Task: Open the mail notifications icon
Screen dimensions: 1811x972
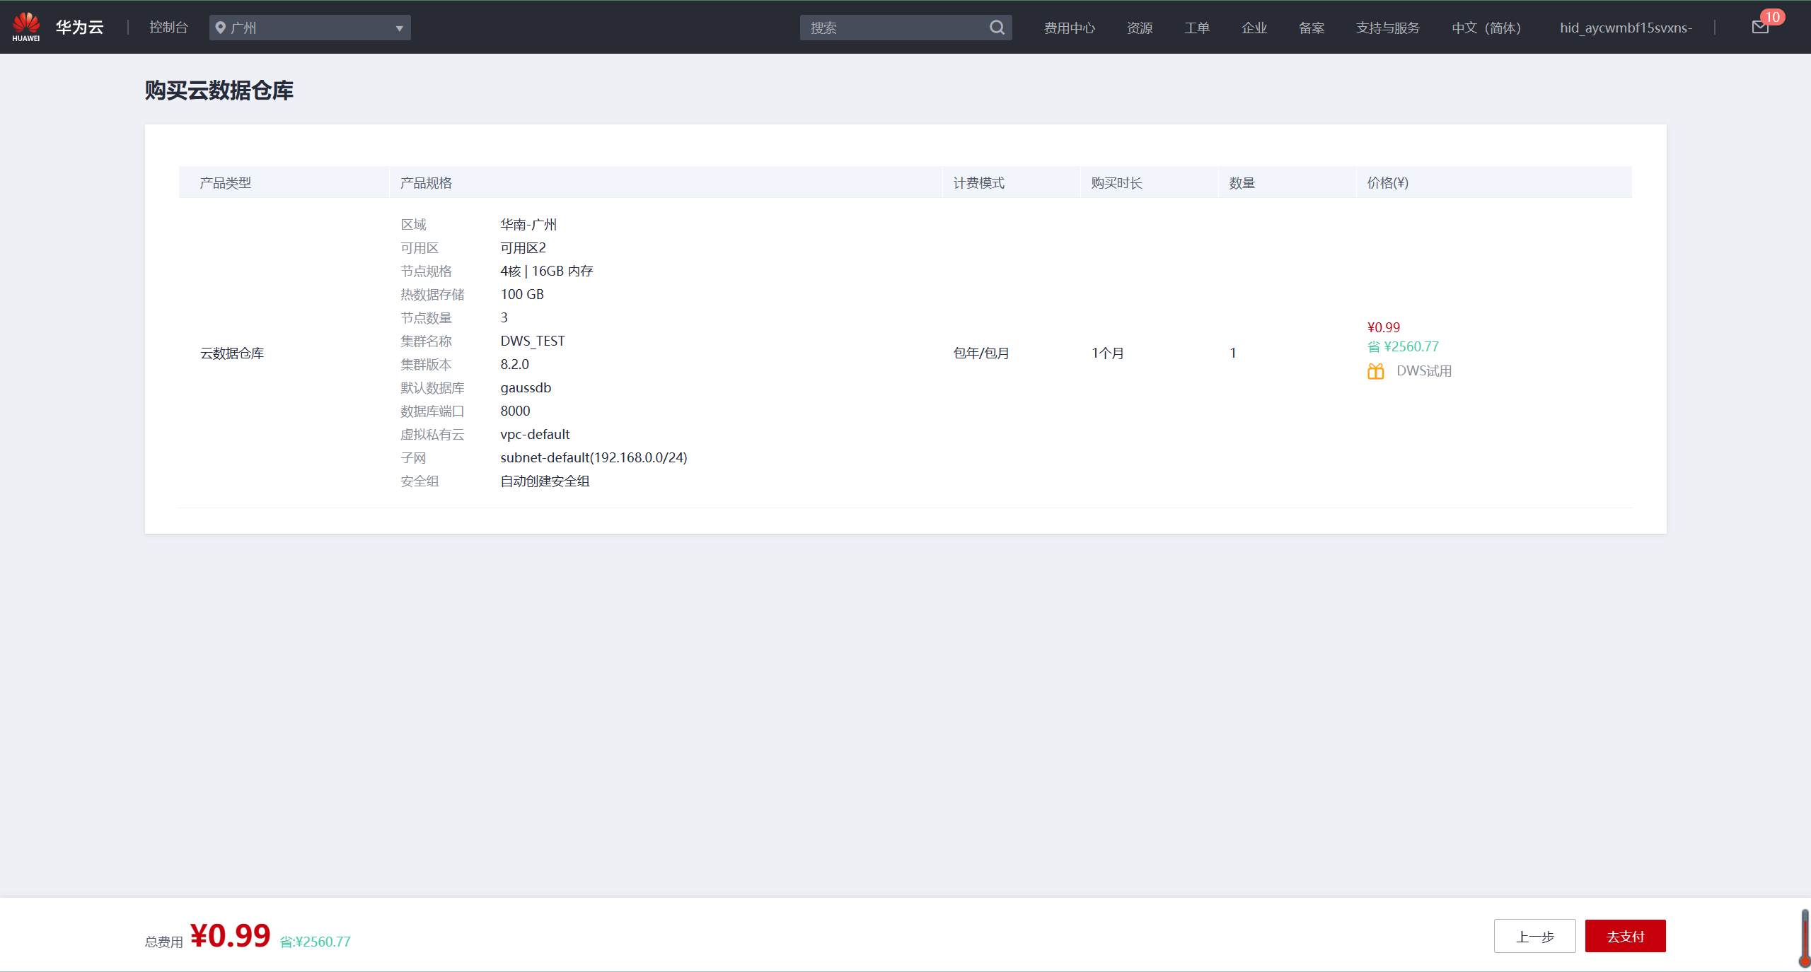Action: coord(1760,28)
